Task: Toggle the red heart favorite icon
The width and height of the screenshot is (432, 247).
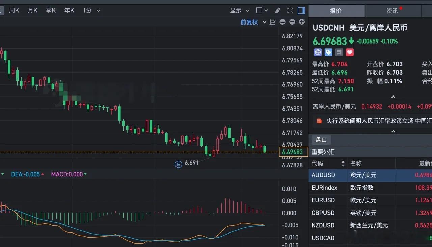Action: [x=350, y=52]
